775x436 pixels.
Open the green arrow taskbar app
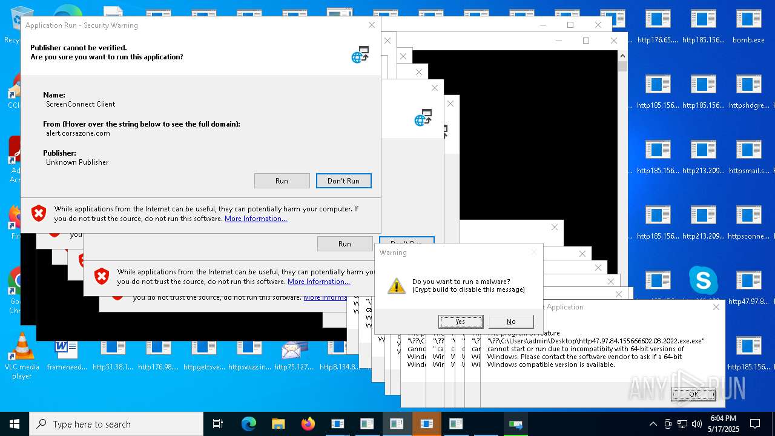point(515,424)
